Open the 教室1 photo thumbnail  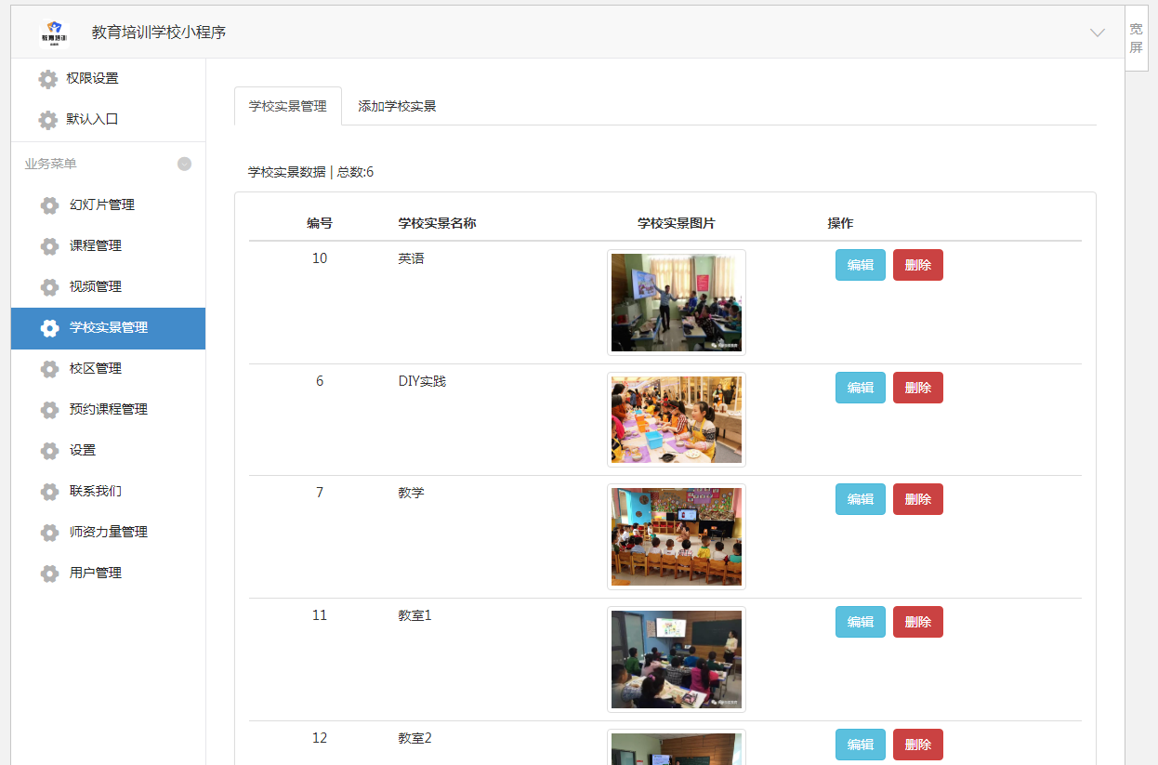point(677,659)
